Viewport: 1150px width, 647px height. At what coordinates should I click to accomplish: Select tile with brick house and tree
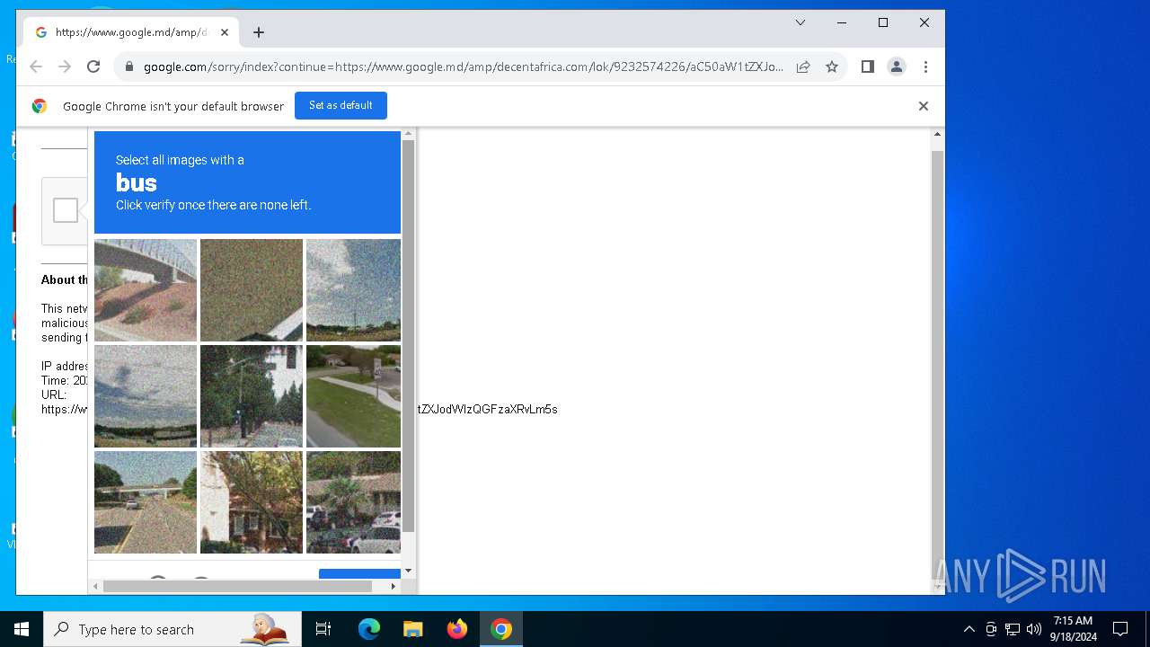pyautogui.click(x=252, y=502)
